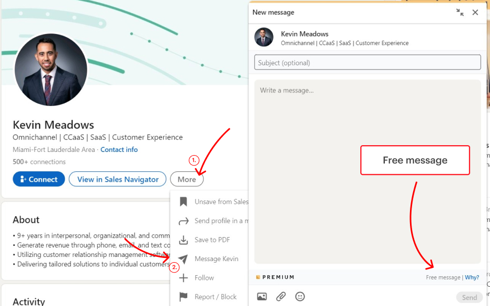Click the Connect button
The width and height of the screenshot is (490, 306).
click(39, 179)
